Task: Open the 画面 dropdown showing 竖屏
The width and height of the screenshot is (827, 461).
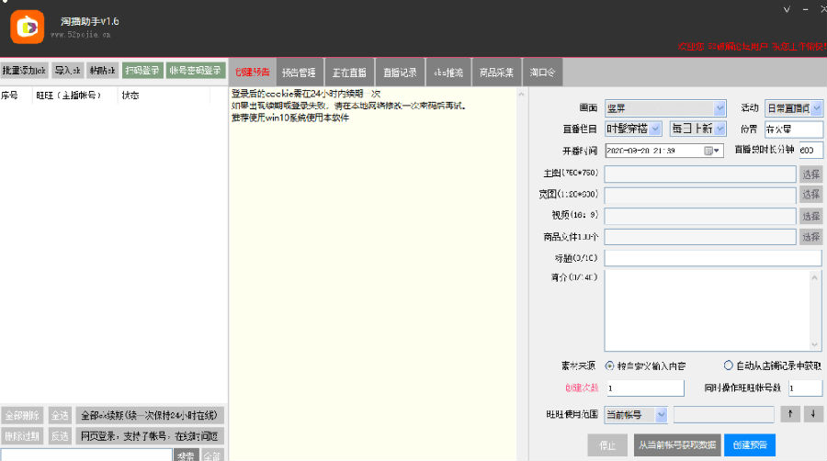Action: pos(665,108)
